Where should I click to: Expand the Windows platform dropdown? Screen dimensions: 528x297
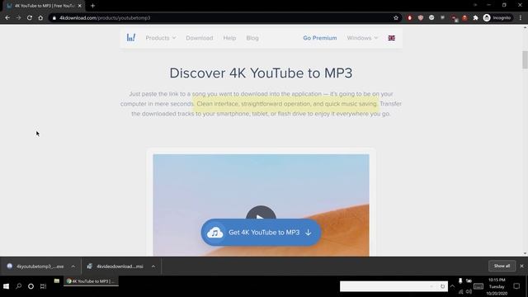point(362,38)
